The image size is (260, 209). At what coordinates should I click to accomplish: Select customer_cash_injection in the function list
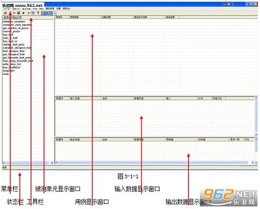pyautogui.click(x=17, y=25)
